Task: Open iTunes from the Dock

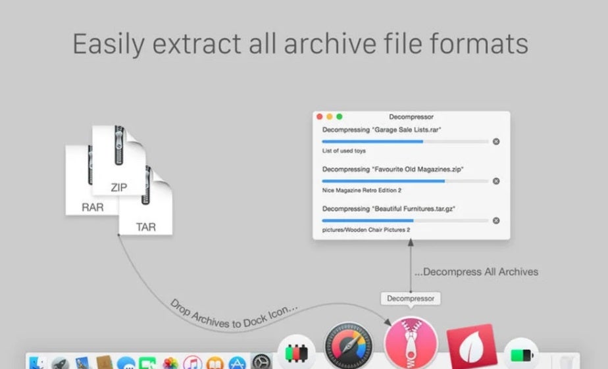Action: tap(193, 363)
